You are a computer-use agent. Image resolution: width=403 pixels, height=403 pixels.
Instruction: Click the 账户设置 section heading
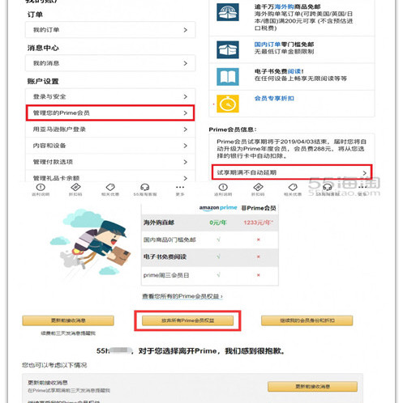[43, 81]
